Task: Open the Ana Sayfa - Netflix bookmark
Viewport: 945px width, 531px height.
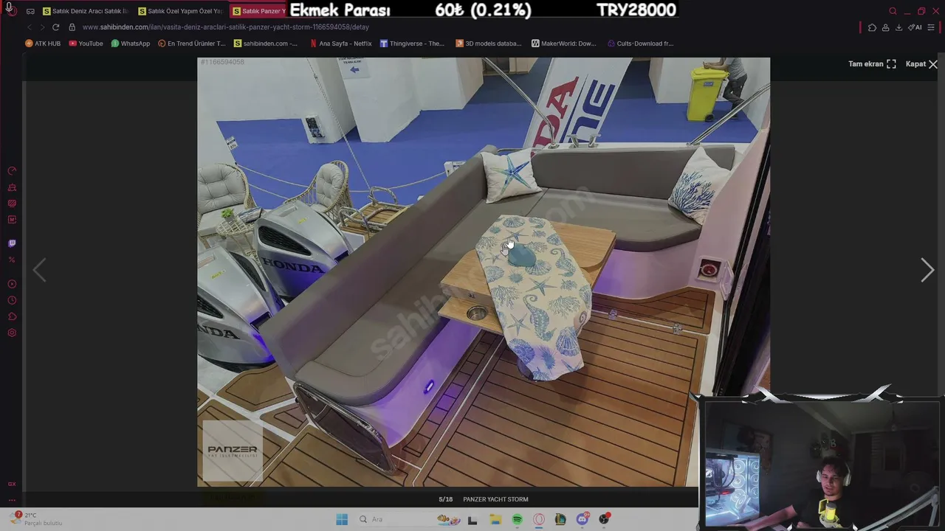Action: coord(341,44)
